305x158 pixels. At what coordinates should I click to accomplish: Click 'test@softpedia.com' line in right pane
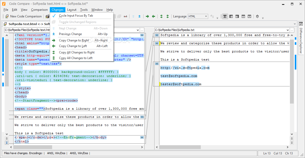click(179, 76)
